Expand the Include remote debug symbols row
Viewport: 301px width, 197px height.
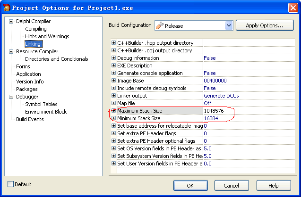pos(113,88)
